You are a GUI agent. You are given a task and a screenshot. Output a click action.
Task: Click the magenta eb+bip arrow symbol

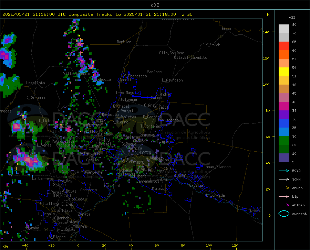(284, 205)
